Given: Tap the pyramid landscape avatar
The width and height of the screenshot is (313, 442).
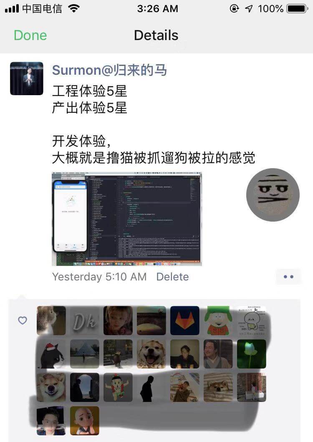Looking at the screenshot, I should click(85, 354).
